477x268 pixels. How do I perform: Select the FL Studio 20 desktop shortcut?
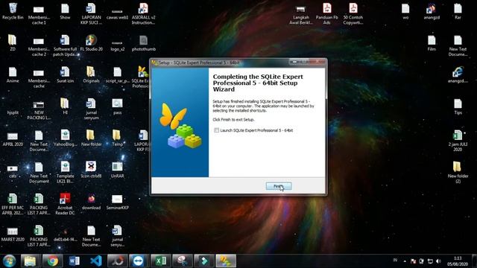point(91,43)
